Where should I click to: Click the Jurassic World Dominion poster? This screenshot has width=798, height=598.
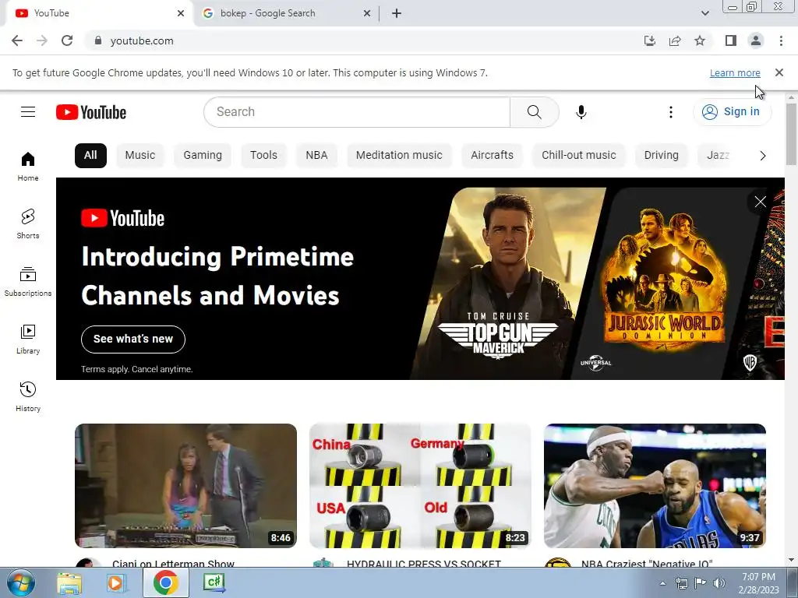click(664, 283)
